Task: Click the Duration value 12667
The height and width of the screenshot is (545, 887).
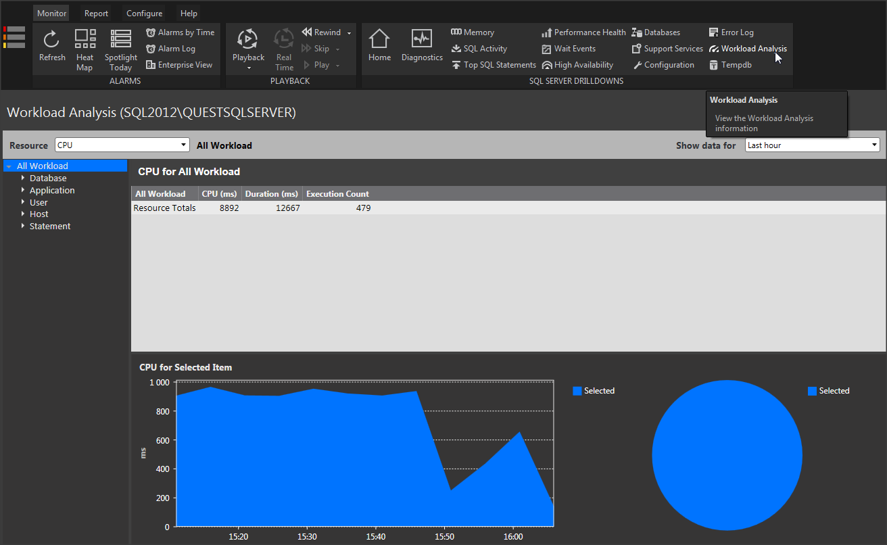Action: pos(288,208)
